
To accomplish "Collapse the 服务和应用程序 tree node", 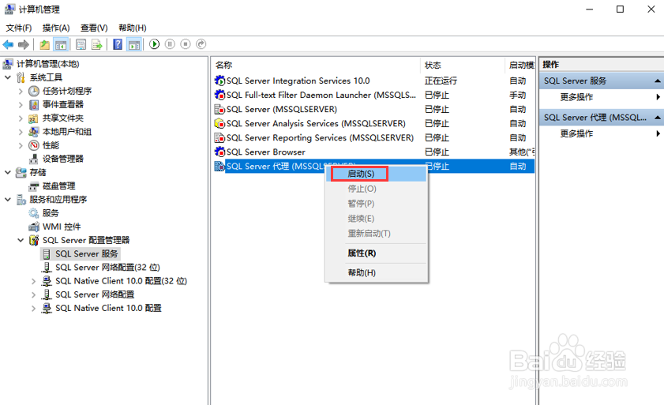I will coord(8,200).
